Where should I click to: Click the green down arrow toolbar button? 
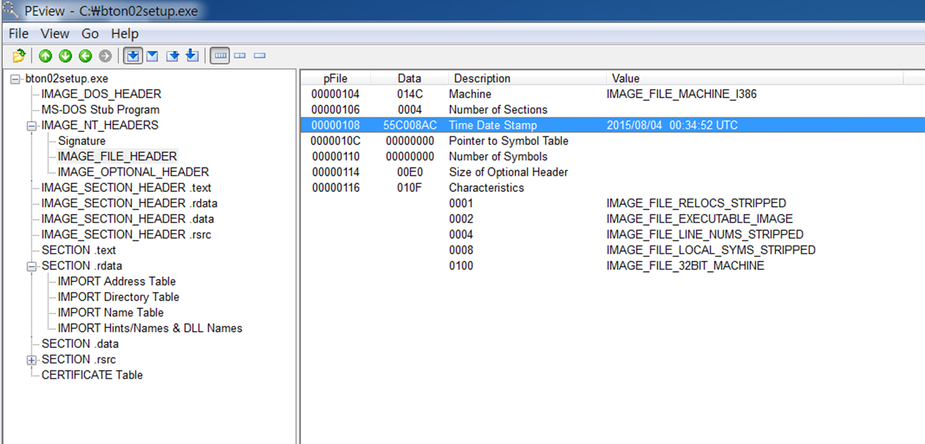tap(65, 56)
